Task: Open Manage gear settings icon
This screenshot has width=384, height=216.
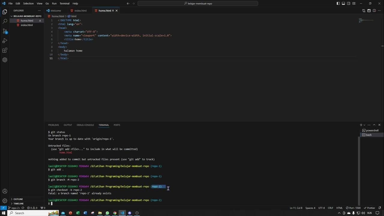Action: pyautogui.click(x=5, y=201)
